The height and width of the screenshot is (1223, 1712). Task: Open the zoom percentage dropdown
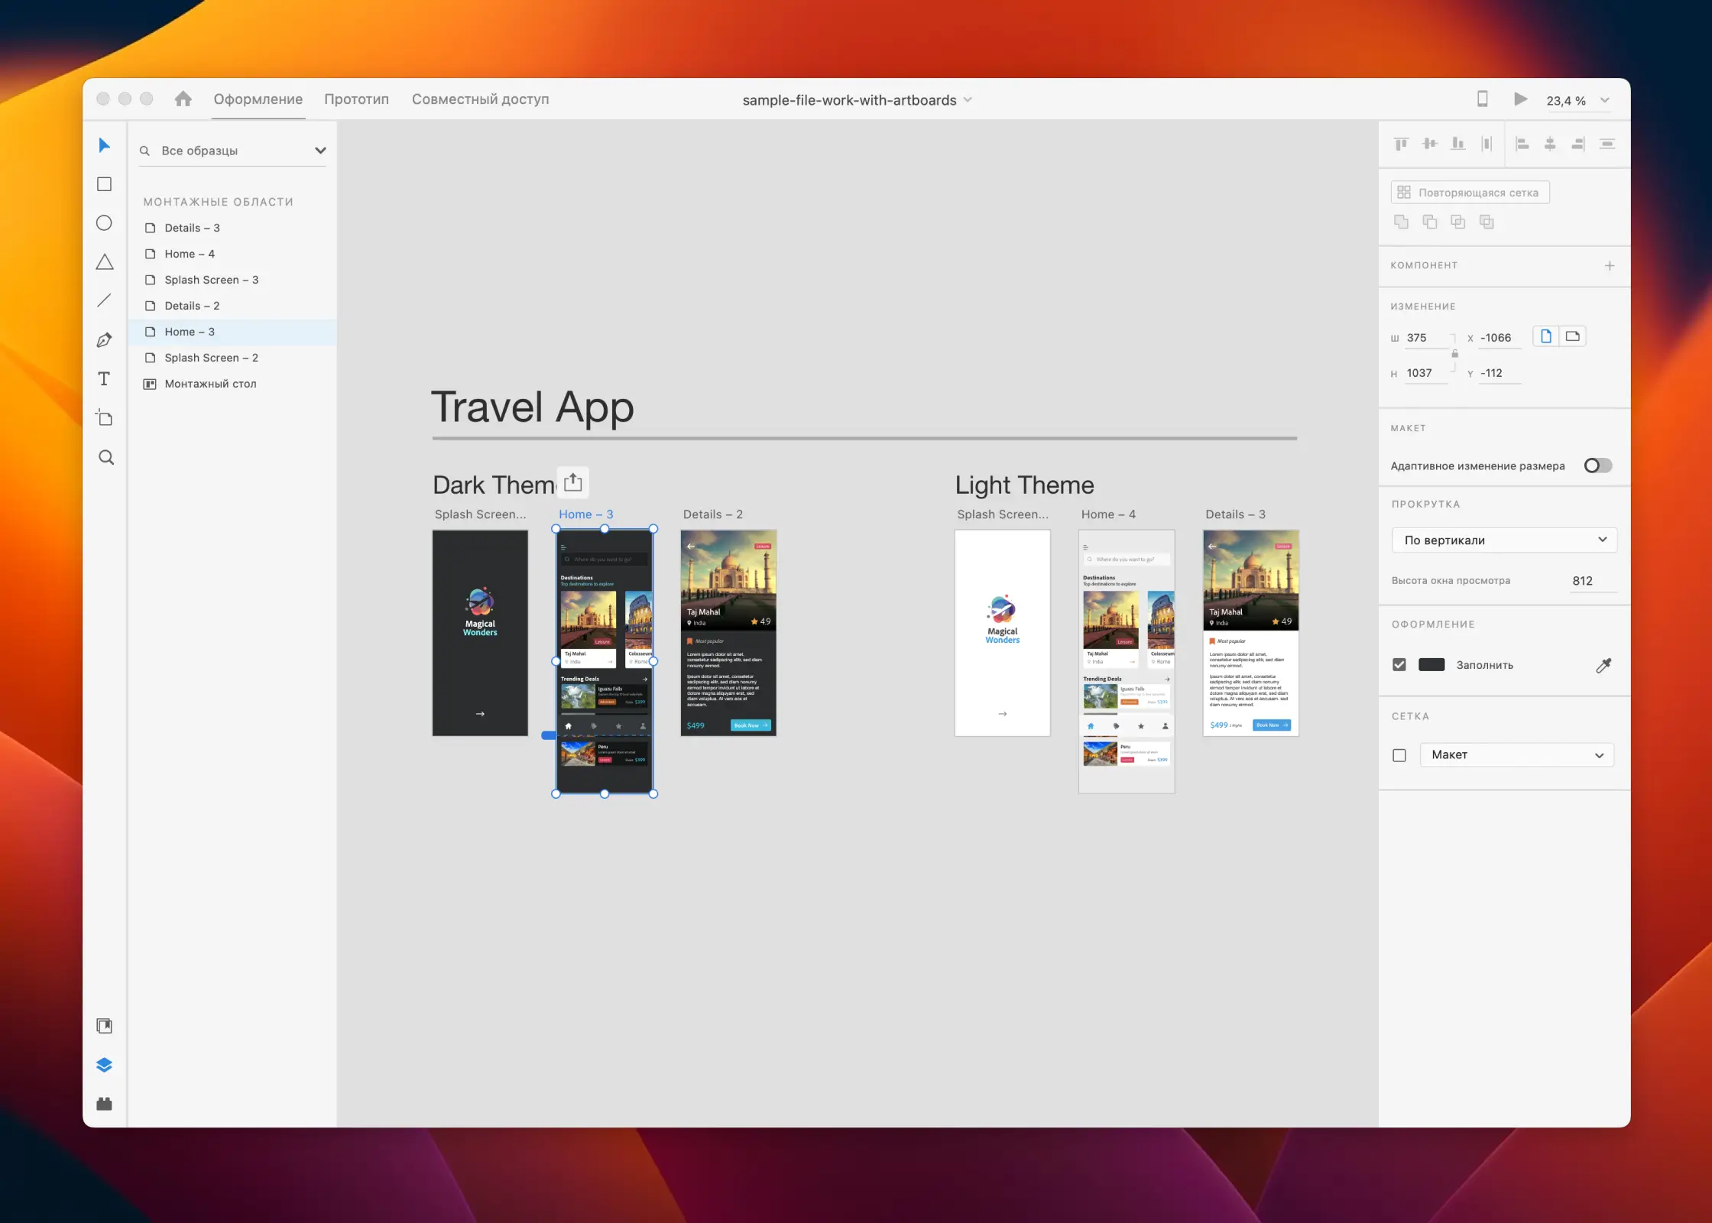click(1606, 100)
